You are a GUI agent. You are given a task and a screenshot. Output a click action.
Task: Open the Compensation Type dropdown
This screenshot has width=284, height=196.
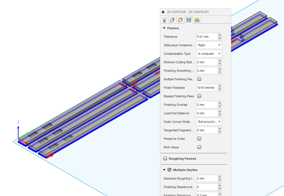209,53
